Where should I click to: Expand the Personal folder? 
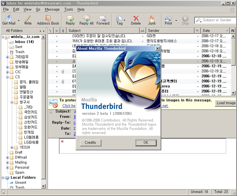[7, 168]
